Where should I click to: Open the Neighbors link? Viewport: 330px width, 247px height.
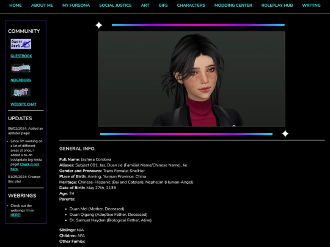point(21,80)
